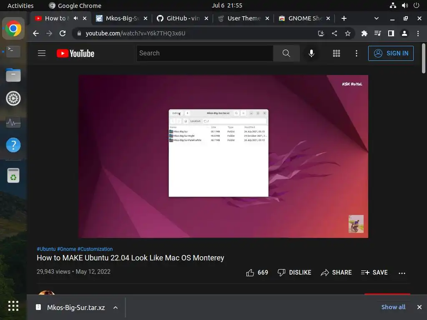Screen dimensions: 427x320
Task: Click the YouTube logo
Action: [x=75, y=53]
